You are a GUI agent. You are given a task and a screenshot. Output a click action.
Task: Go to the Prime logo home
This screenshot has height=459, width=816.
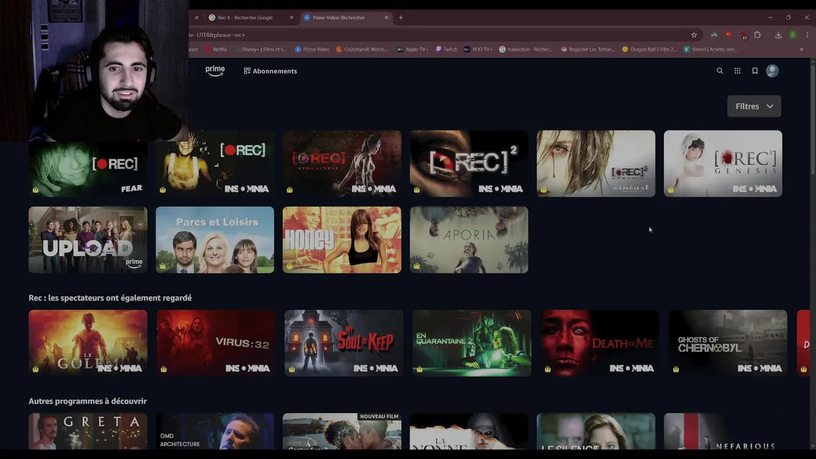(x=215, y=71)
